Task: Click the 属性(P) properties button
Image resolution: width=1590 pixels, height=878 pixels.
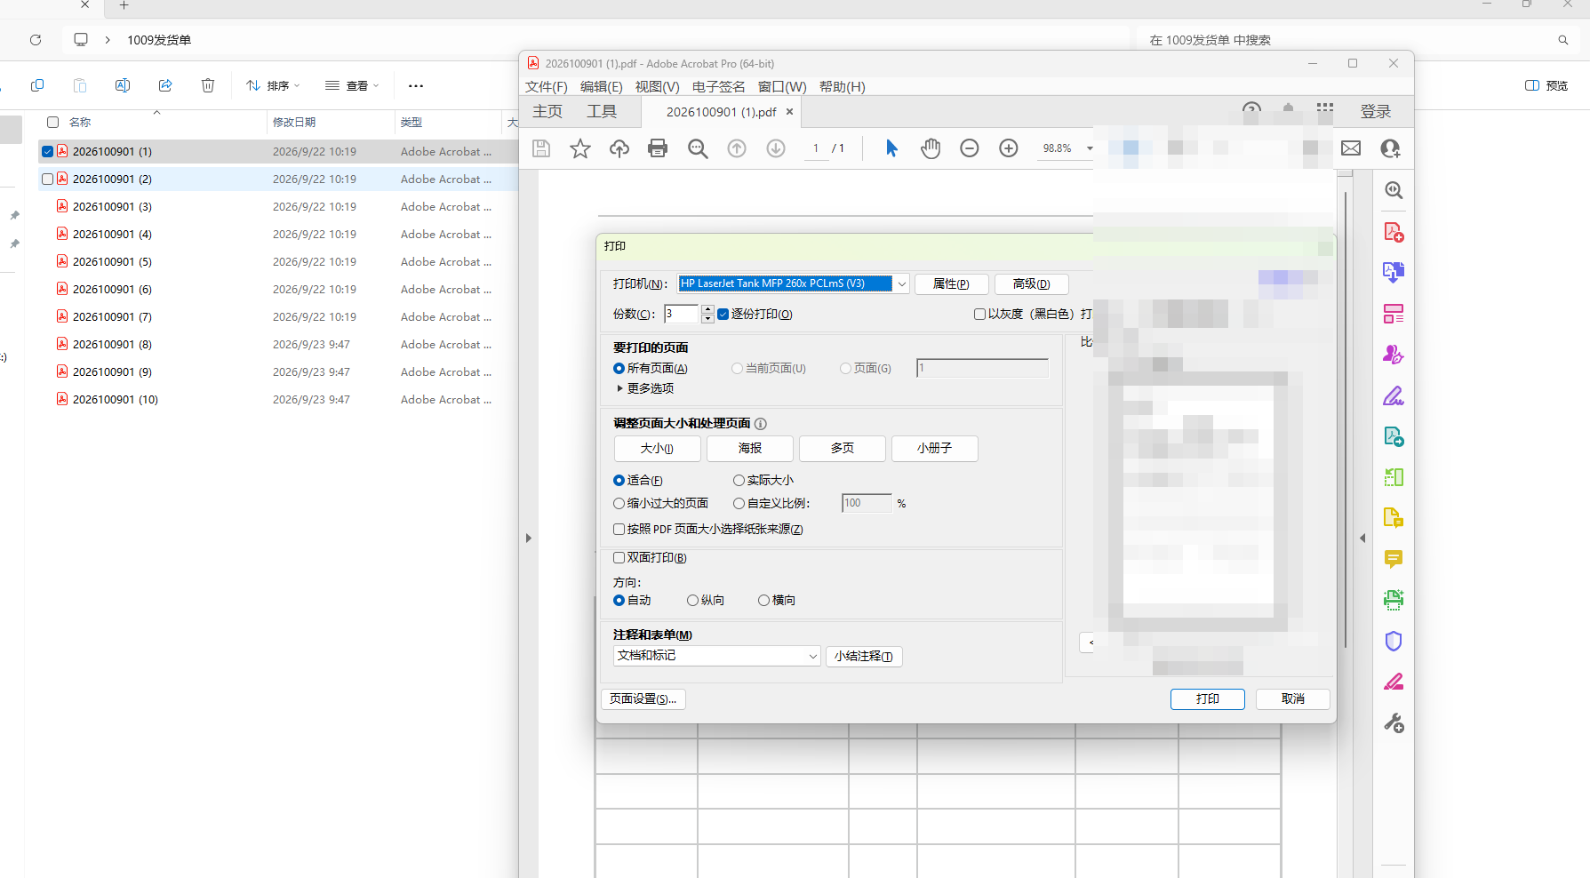Action: click(951, 284)
